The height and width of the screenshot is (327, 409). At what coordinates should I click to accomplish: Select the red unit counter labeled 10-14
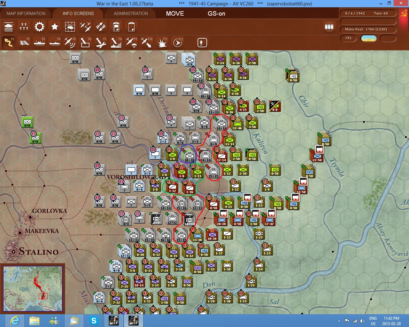coord(139,281)
